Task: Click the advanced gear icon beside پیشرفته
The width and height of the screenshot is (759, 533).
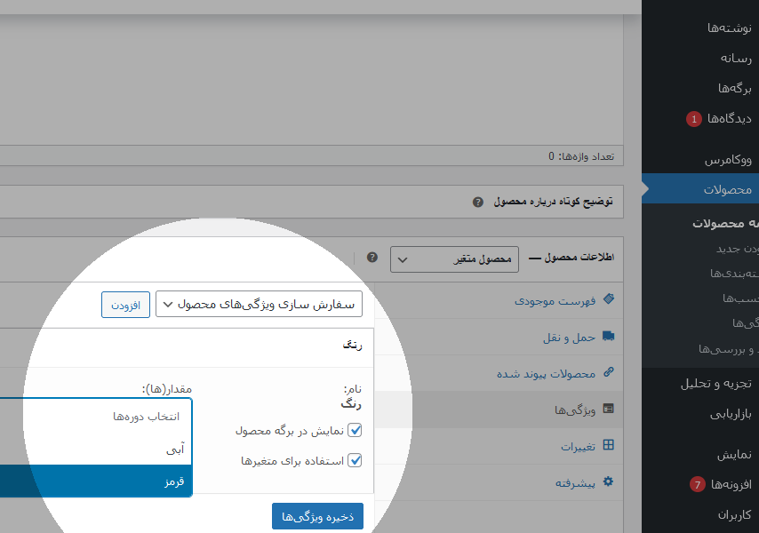Action: pyautogui.click(x=608, y=482)
